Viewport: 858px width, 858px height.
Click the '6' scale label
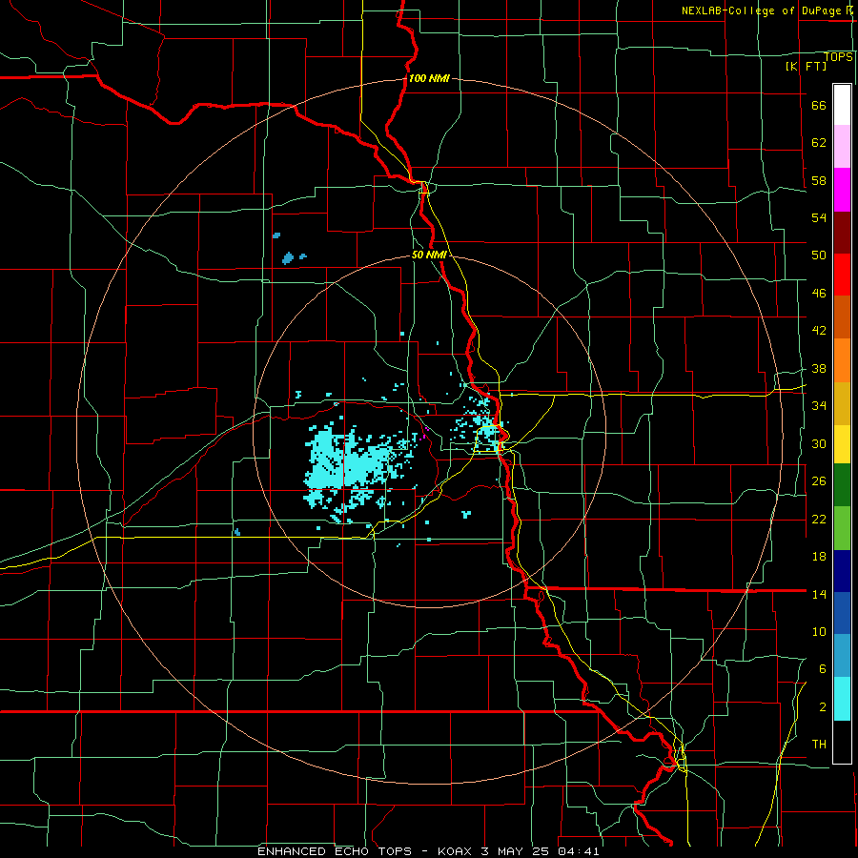(x=823, y=668)
